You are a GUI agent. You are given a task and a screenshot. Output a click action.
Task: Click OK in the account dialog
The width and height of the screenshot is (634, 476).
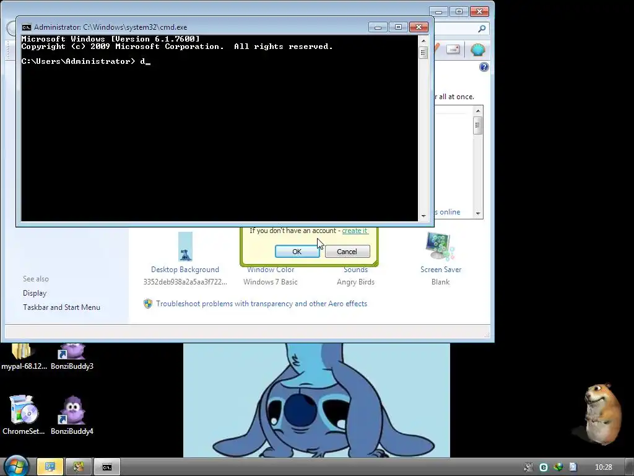(297, 252)
